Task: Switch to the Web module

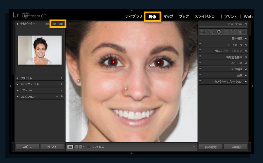Action: point(248,17)
